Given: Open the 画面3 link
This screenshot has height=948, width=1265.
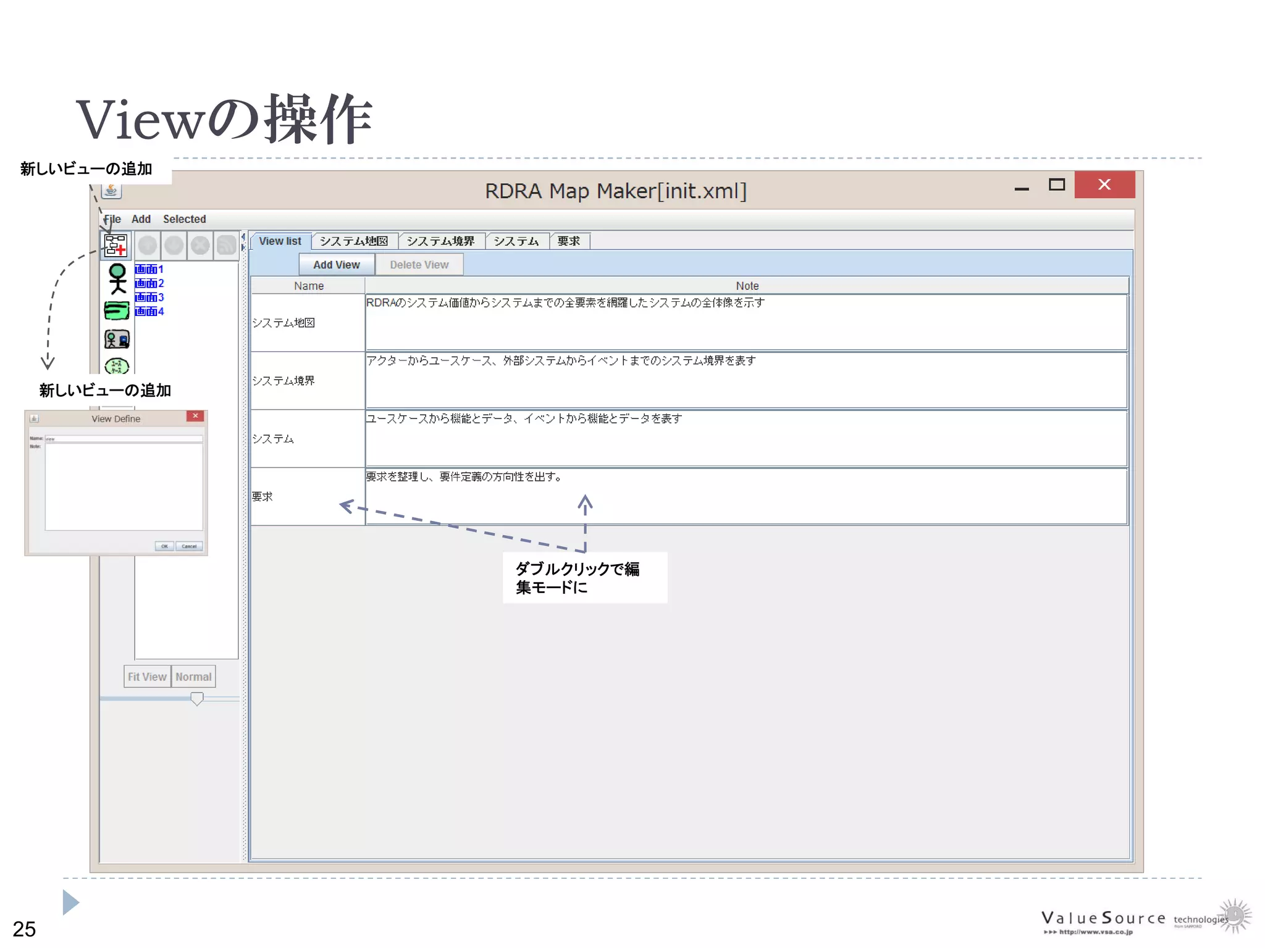Looking at the screenshot, I should click(x=149, y=297).
